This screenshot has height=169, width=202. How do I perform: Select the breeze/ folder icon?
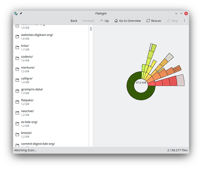pyautogui.click(x=17, y=134)
